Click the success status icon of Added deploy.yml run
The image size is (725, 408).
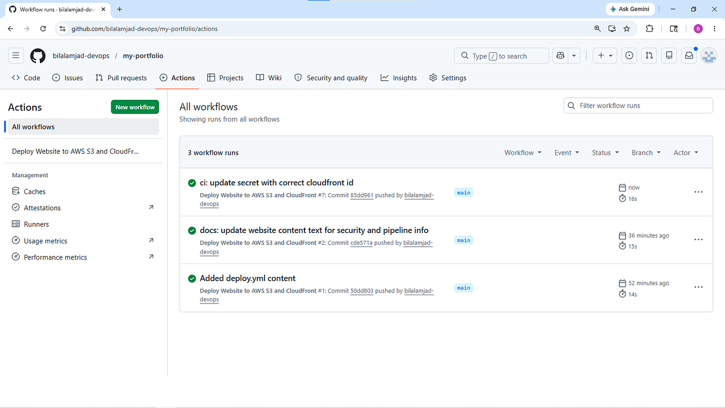(x=192, y=279)
